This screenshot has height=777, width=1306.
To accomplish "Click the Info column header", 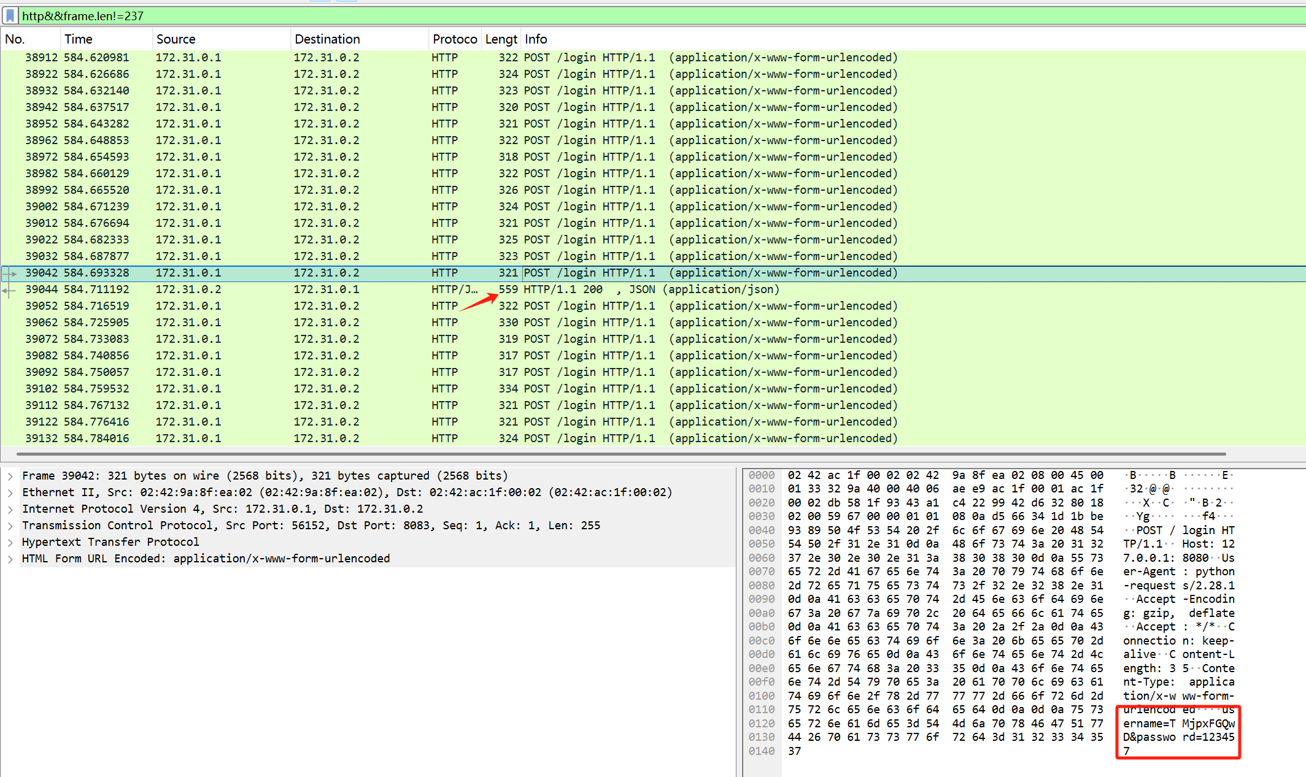I will click(x=536, y=39).
